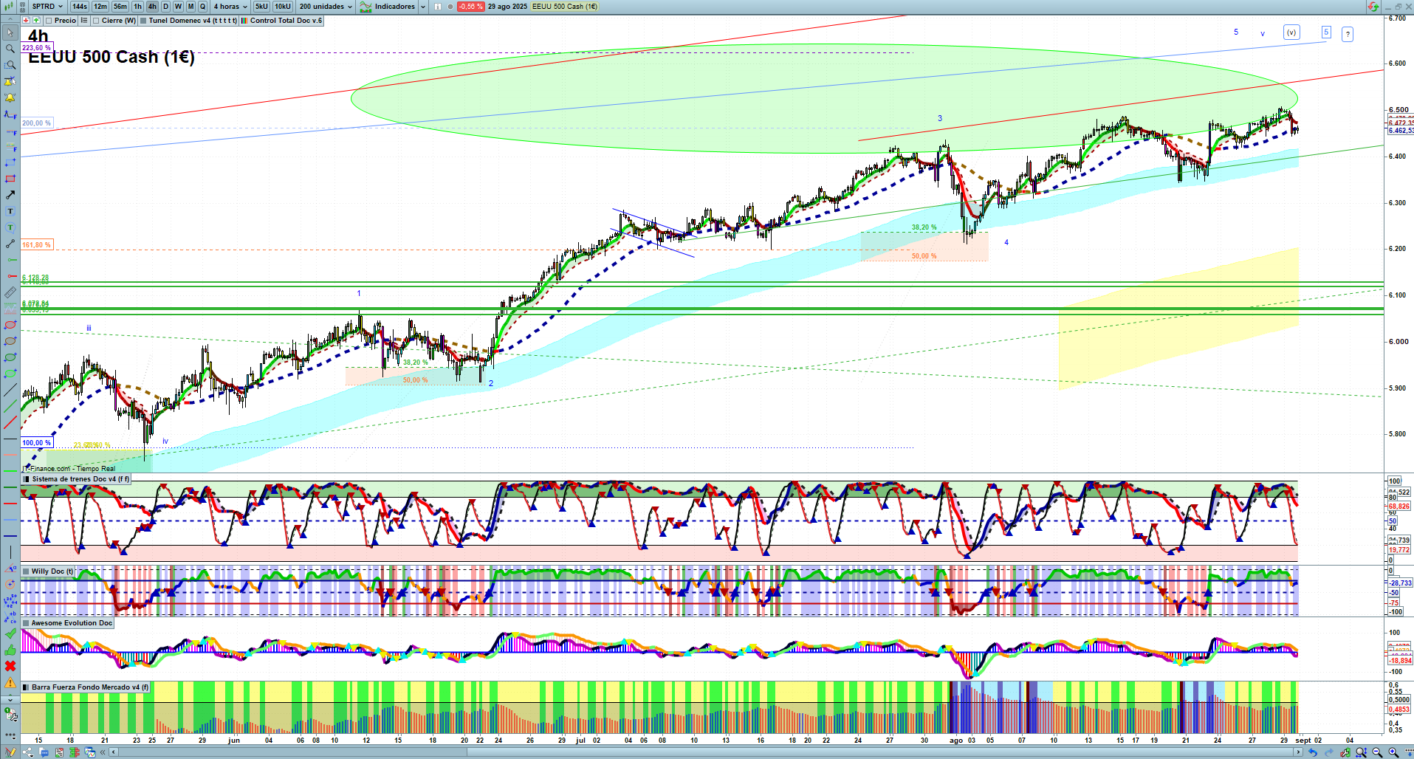Click the undo arrow at bottom right
This screenshot has width=1414, height=759.
click(x=1313, y=752)
